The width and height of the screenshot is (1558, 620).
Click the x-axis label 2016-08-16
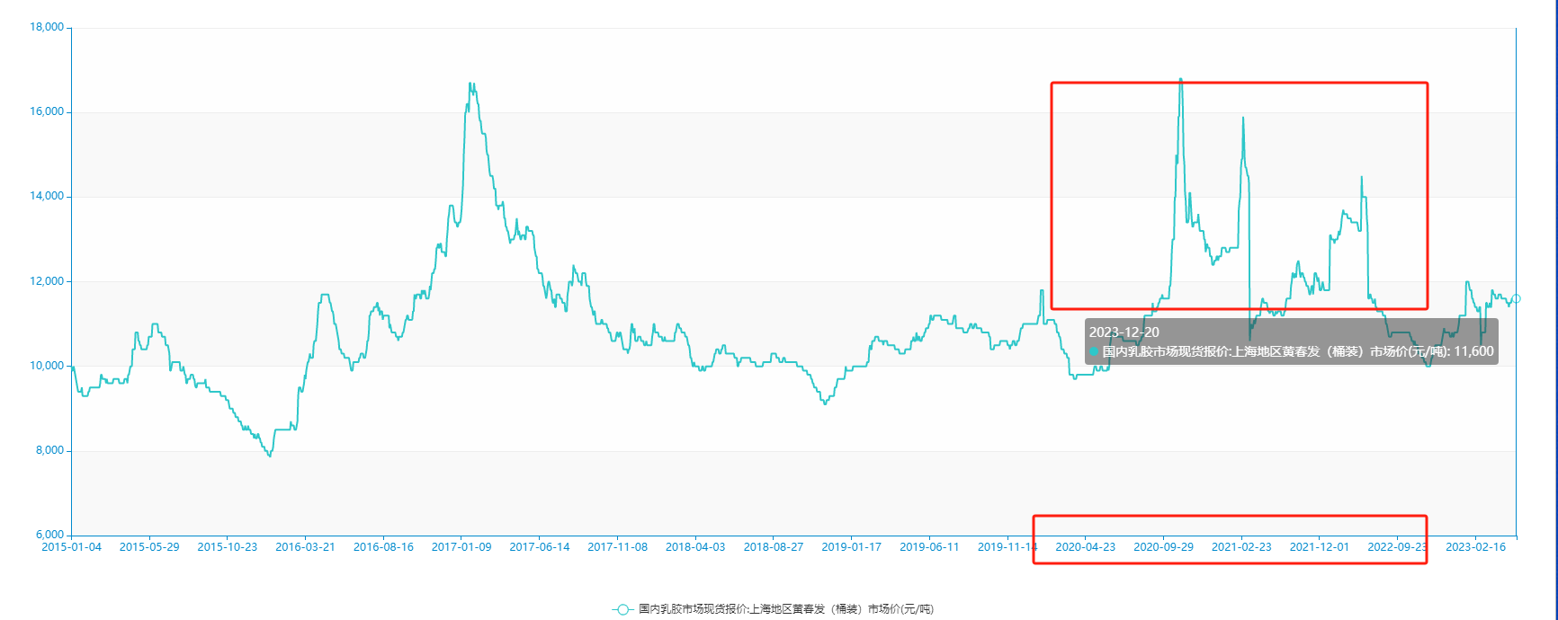(x=383, y=546)
